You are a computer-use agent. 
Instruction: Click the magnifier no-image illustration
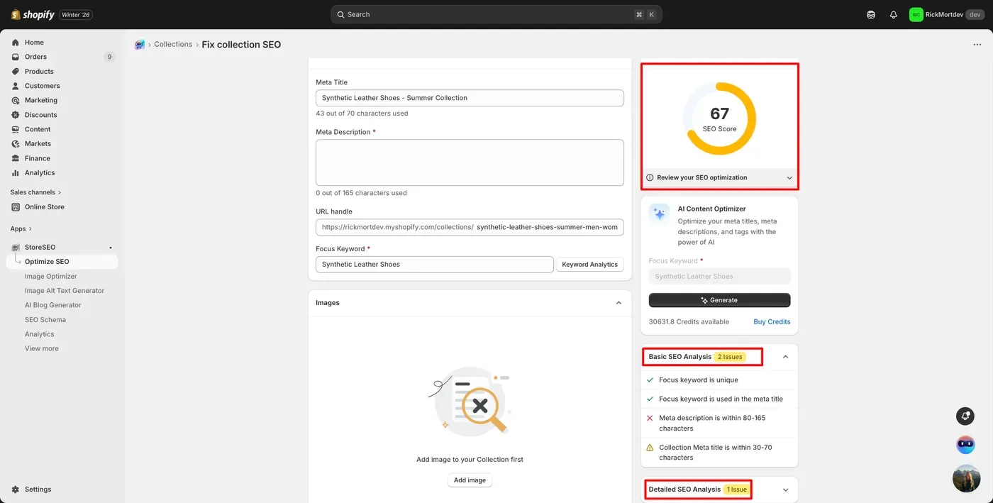470,401
